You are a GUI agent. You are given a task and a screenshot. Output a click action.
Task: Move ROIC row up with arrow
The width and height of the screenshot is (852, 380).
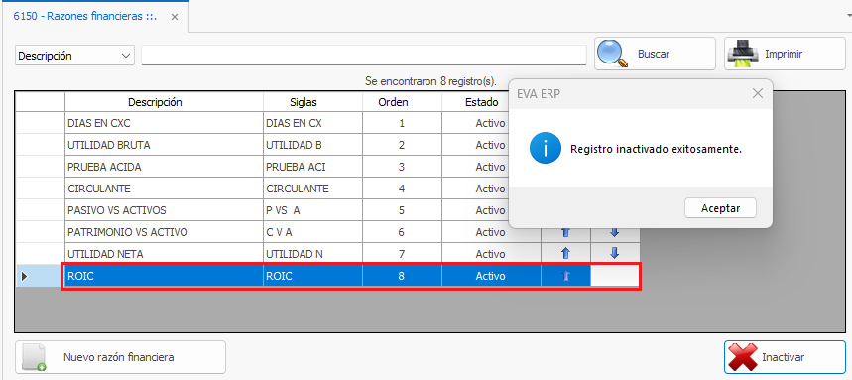pyautogui.click(x=565, y=276)
